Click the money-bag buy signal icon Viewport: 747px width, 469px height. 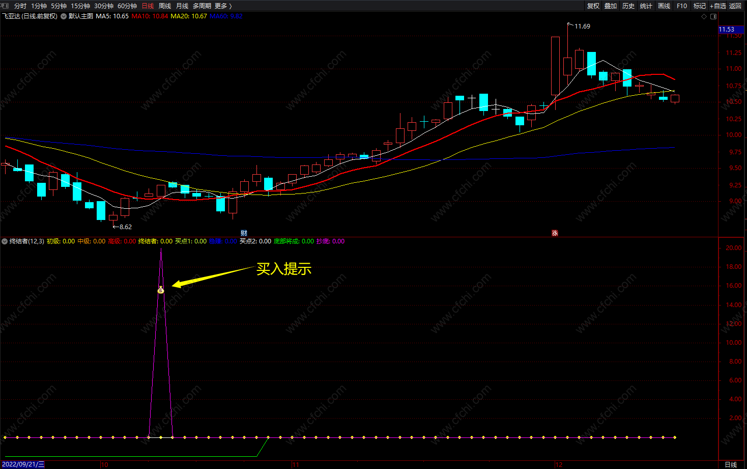pos(161,290)
